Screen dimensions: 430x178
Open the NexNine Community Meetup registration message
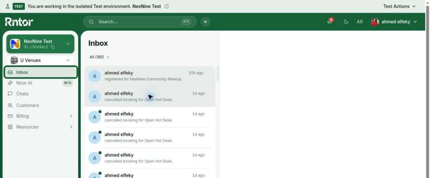point(150,76)
